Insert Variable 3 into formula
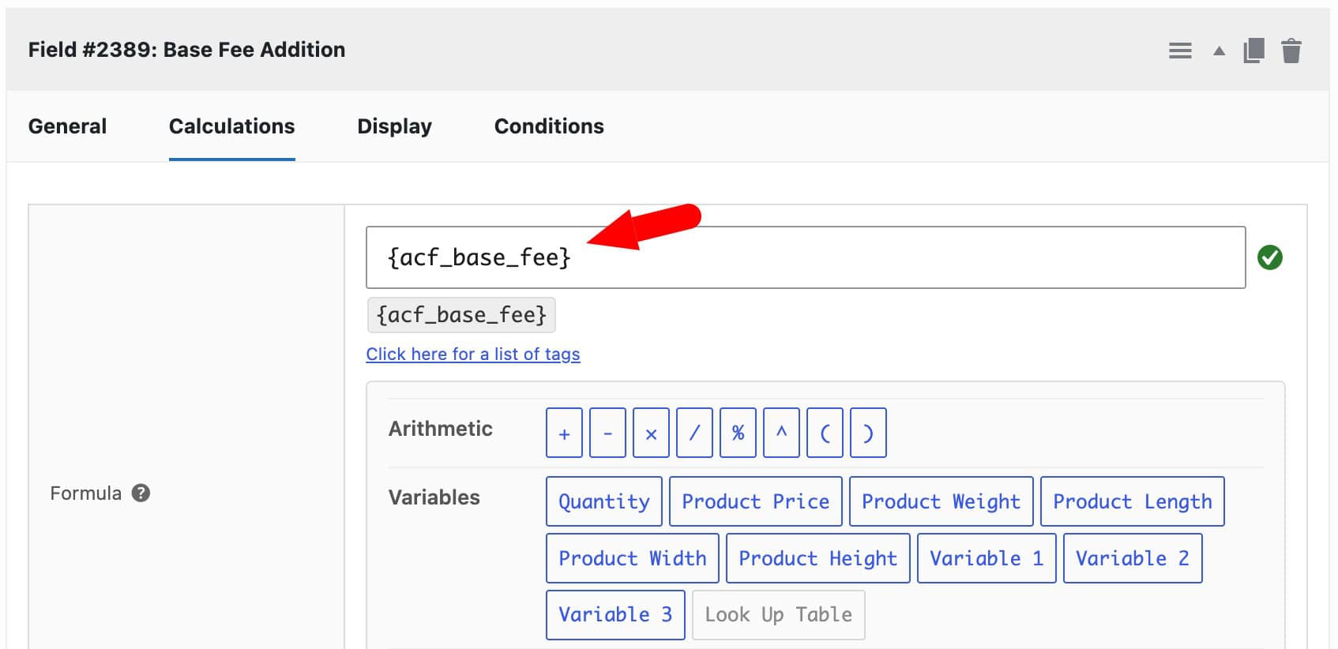 615,614
